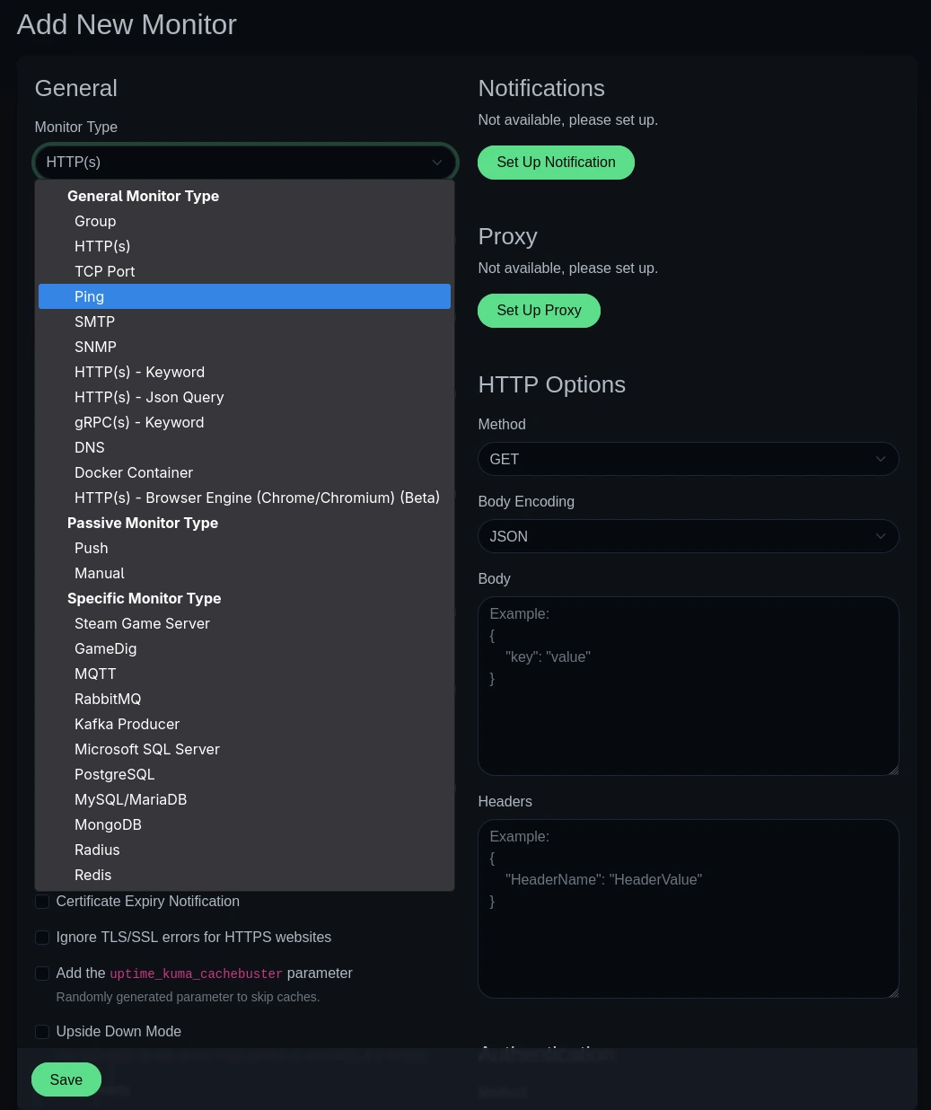931x1110 pixels.
Task: Check Ignore TLS/SSL errors option
Action: pos(42,938)
